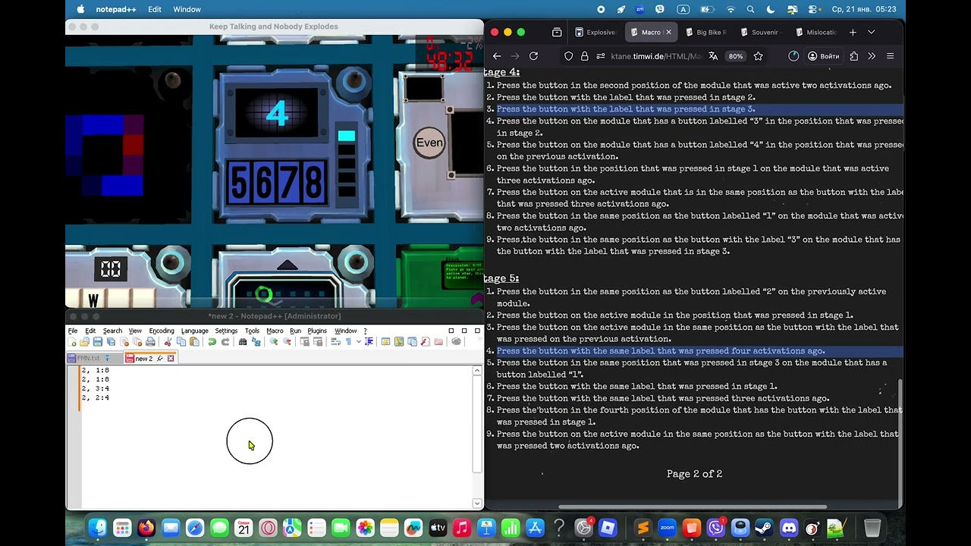The width and height of the screenshot is (971, 546).
Task: Switch to the Souvenir browser tab
Action: (761, 33)
